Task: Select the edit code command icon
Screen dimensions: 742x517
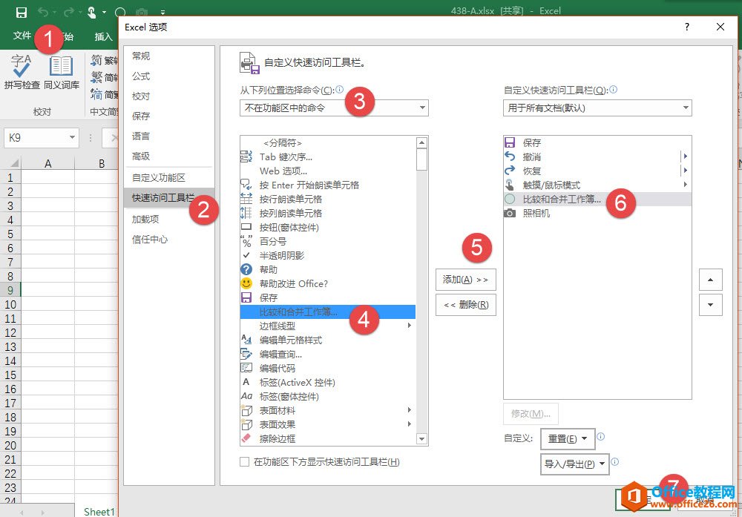Action: (246, 368)
